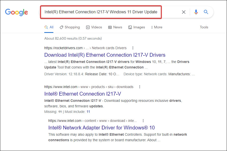This screenshot has width=227, height=151.
Task: Click the magnifying glass search icon
Action: [x=206, y=12]
